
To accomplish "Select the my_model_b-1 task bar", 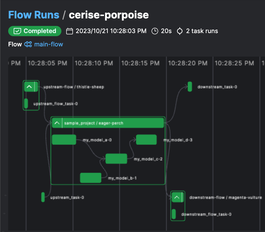I will (x=91, y=178).
